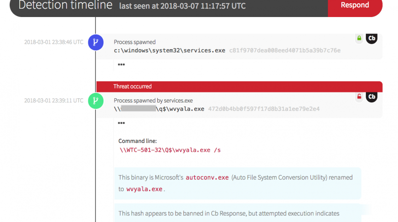This screenshot has width=398, height=222.
Task: Click the c:\windows\system32\services.exe path
Action: click(x=169, y=50)
